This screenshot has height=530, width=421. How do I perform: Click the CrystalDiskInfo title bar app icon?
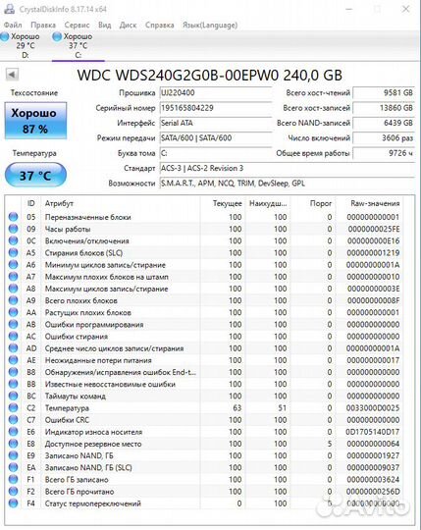[x=9, y=9]
